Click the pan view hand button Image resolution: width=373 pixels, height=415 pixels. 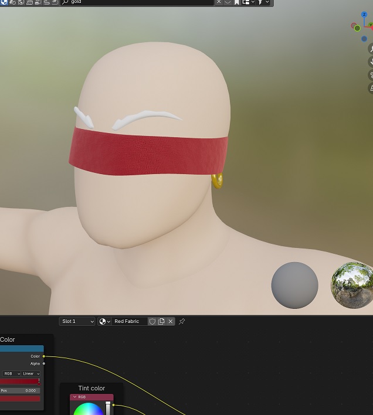coord(371,62)
